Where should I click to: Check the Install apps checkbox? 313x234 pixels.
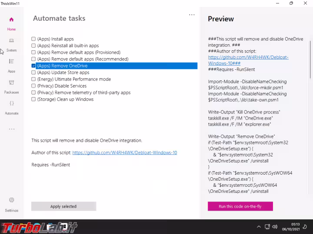click(x=33, y=39)
